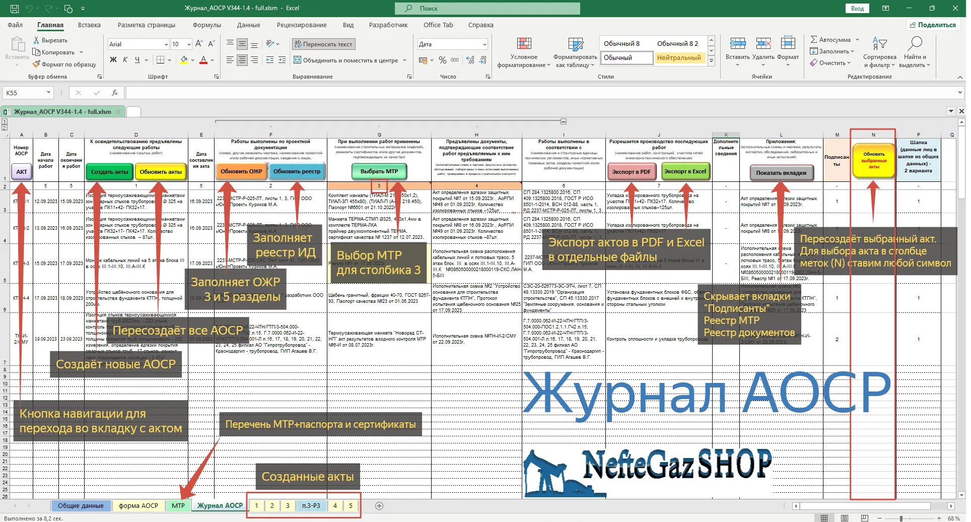Click the insert function fx icon

[x=115, y=93]
